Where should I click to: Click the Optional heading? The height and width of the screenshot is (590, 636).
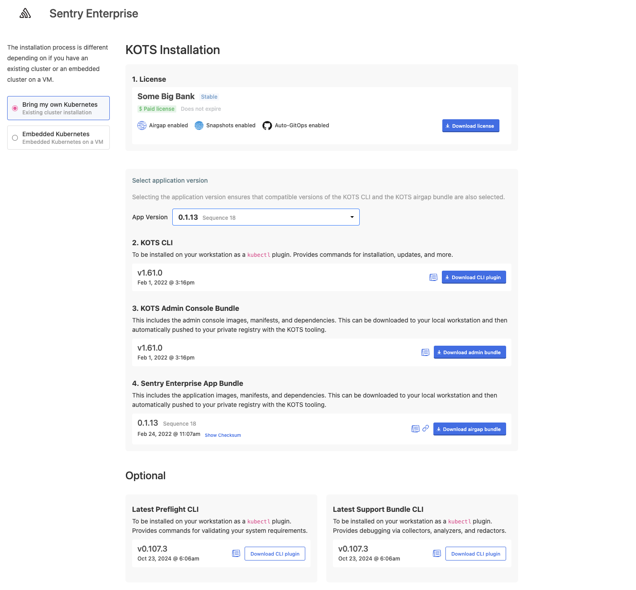click(145, 476)
